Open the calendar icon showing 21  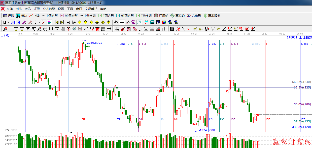click(x=146, y=22)
